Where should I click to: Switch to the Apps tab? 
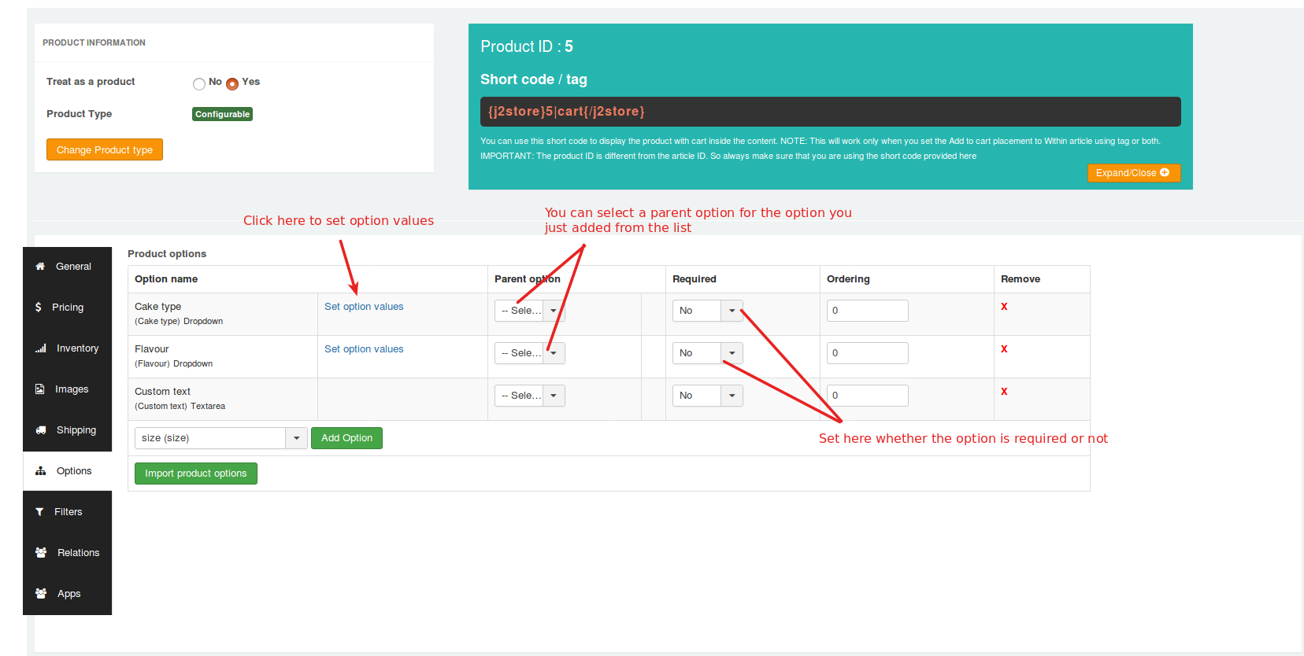pos(68,594)
